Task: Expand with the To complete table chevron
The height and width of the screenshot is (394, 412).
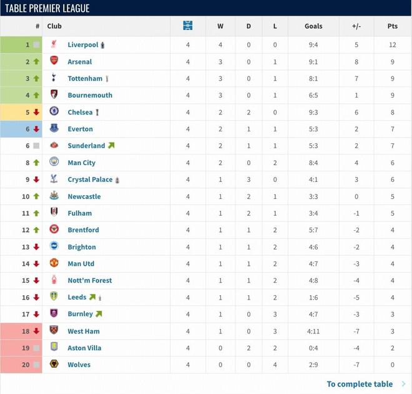Action: tap(403, 383)
